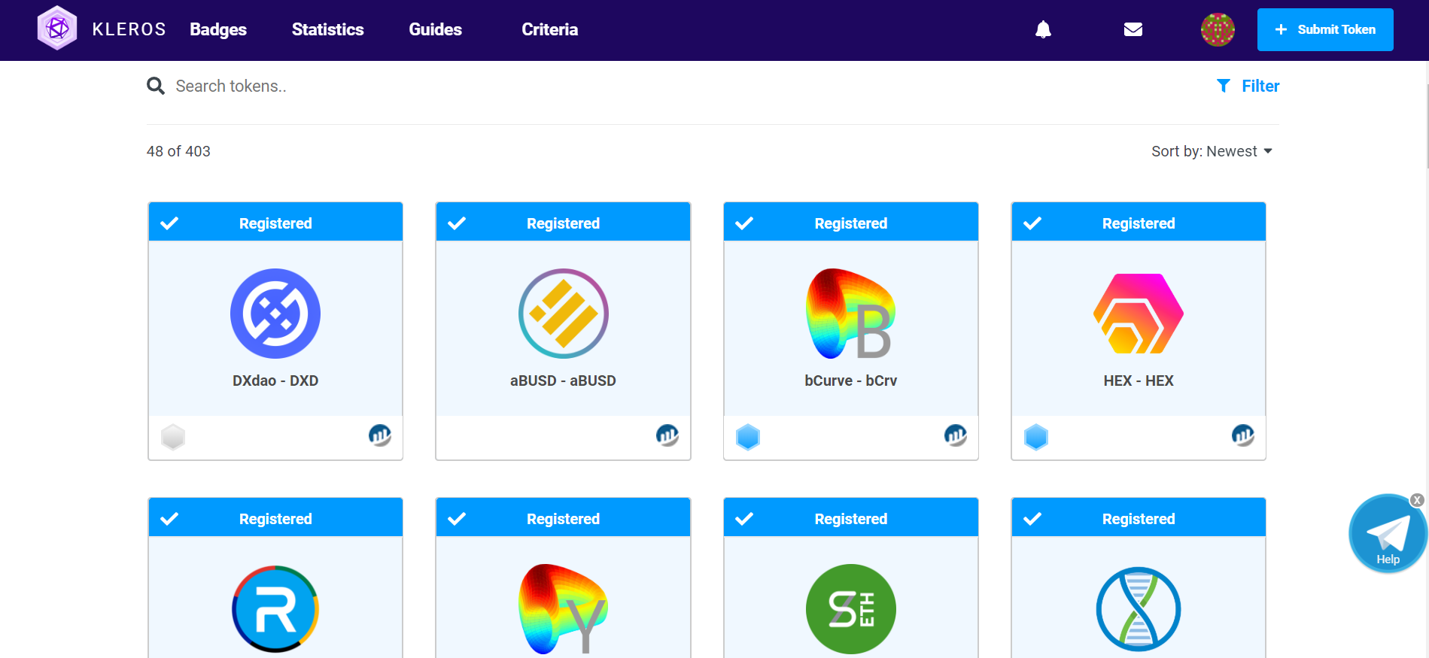
Task: Open the Badges menu
Action: click(x=218, y=29)
